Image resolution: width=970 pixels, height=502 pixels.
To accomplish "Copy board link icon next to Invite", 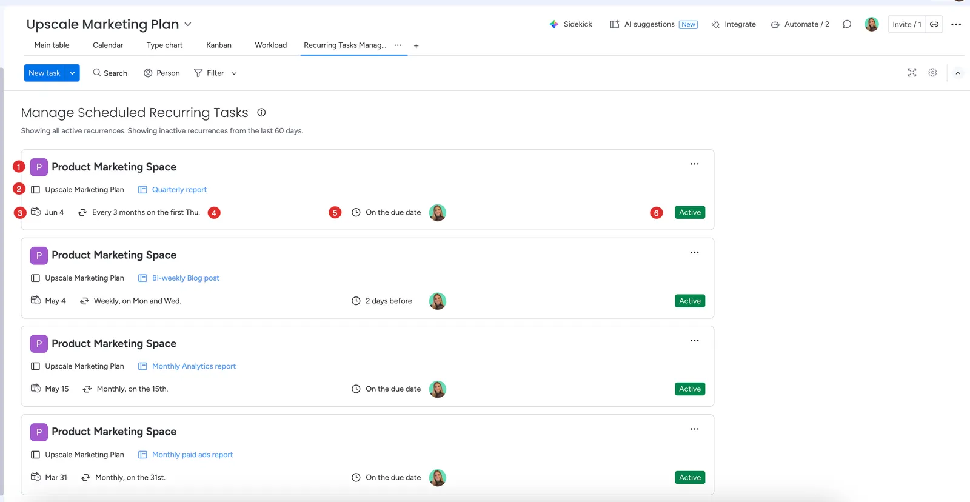I will [x=934, y=24].
